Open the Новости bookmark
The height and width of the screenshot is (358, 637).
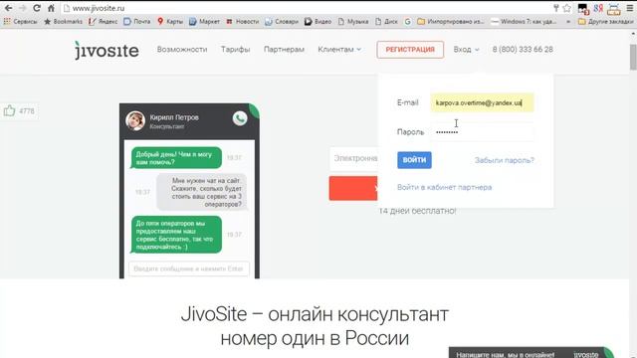pos(243,21)
